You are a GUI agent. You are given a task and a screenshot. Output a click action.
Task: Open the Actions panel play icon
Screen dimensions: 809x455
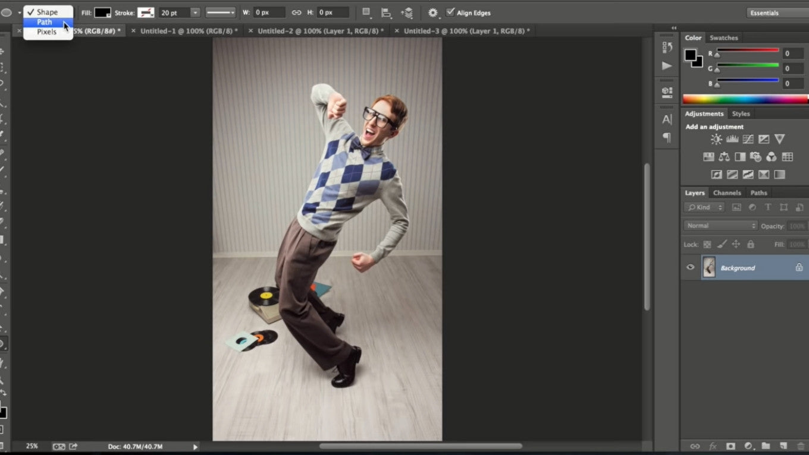667,66
